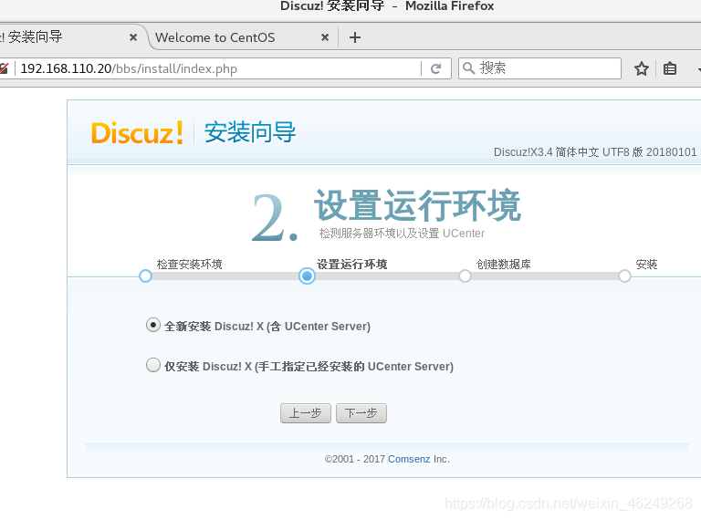Click the 设置运行环境 heading
The image size is (701, 520).
[417, 204]
